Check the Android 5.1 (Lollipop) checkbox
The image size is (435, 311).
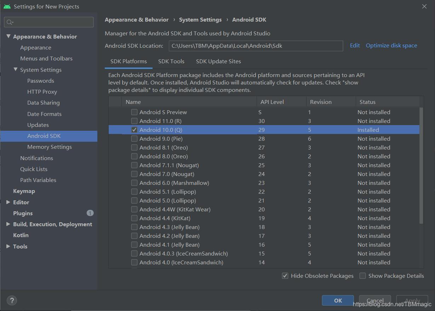[x=134, y=192]
